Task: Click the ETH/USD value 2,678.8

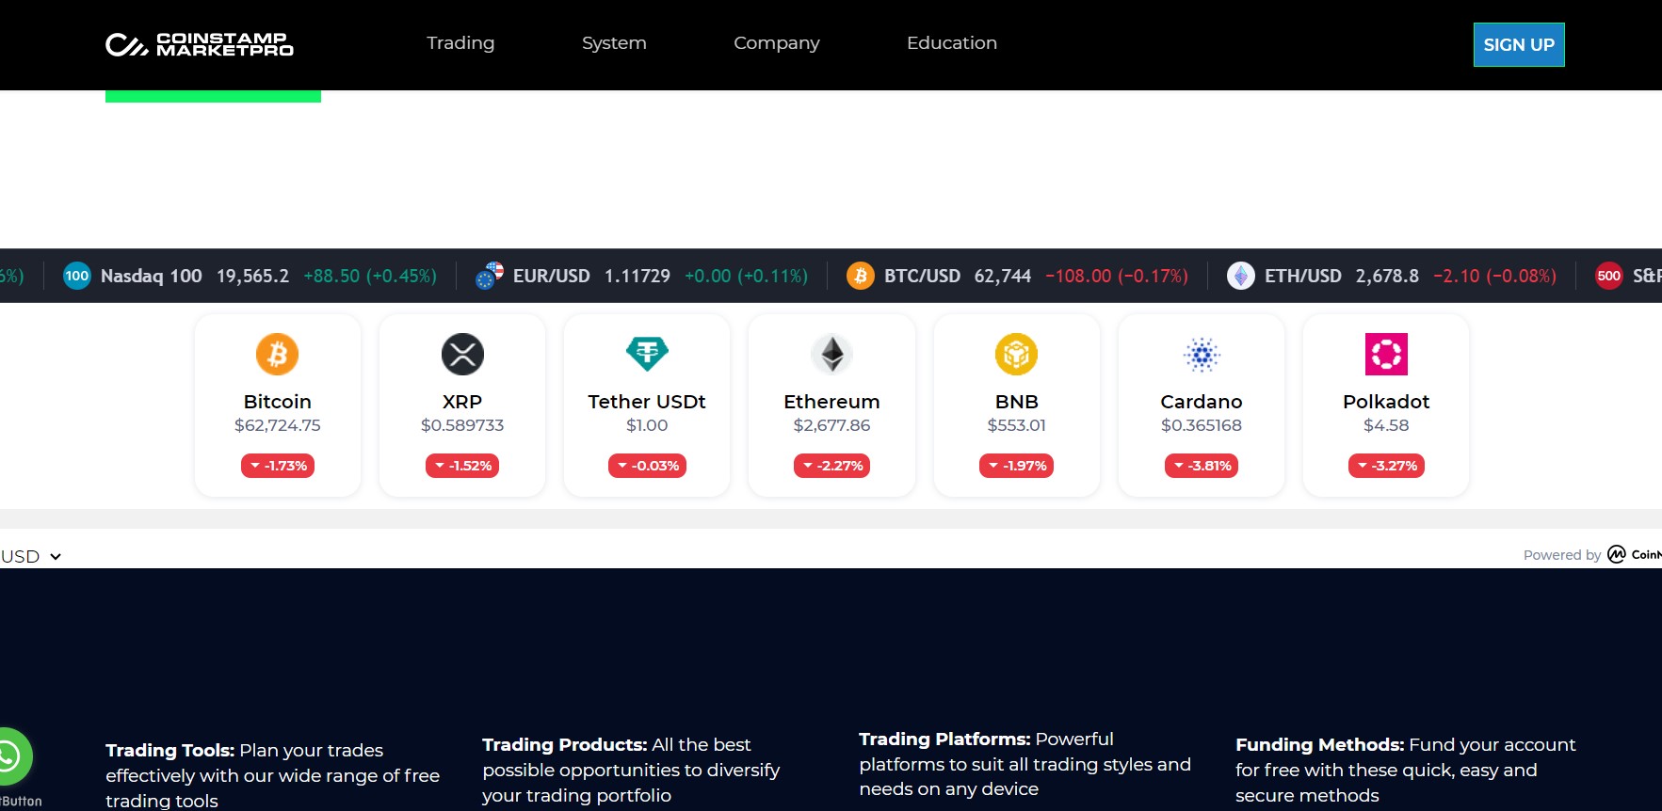Action: [x=1387, y=276]
